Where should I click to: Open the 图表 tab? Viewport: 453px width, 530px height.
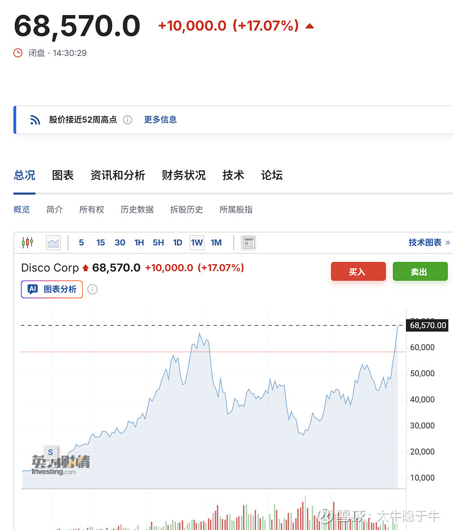(x=63, y=175)
